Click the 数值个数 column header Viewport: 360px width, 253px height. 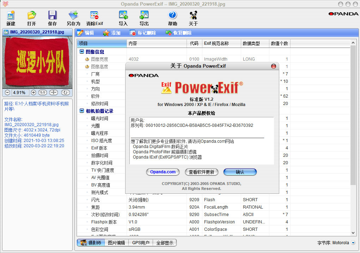tap(280, 43)
